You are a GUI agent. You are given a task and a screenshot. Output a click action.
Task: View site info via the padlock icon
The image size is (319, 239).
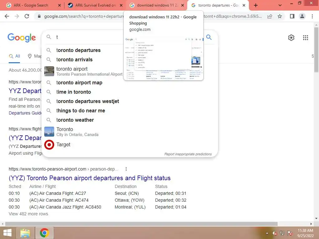[x=39, y=16]
